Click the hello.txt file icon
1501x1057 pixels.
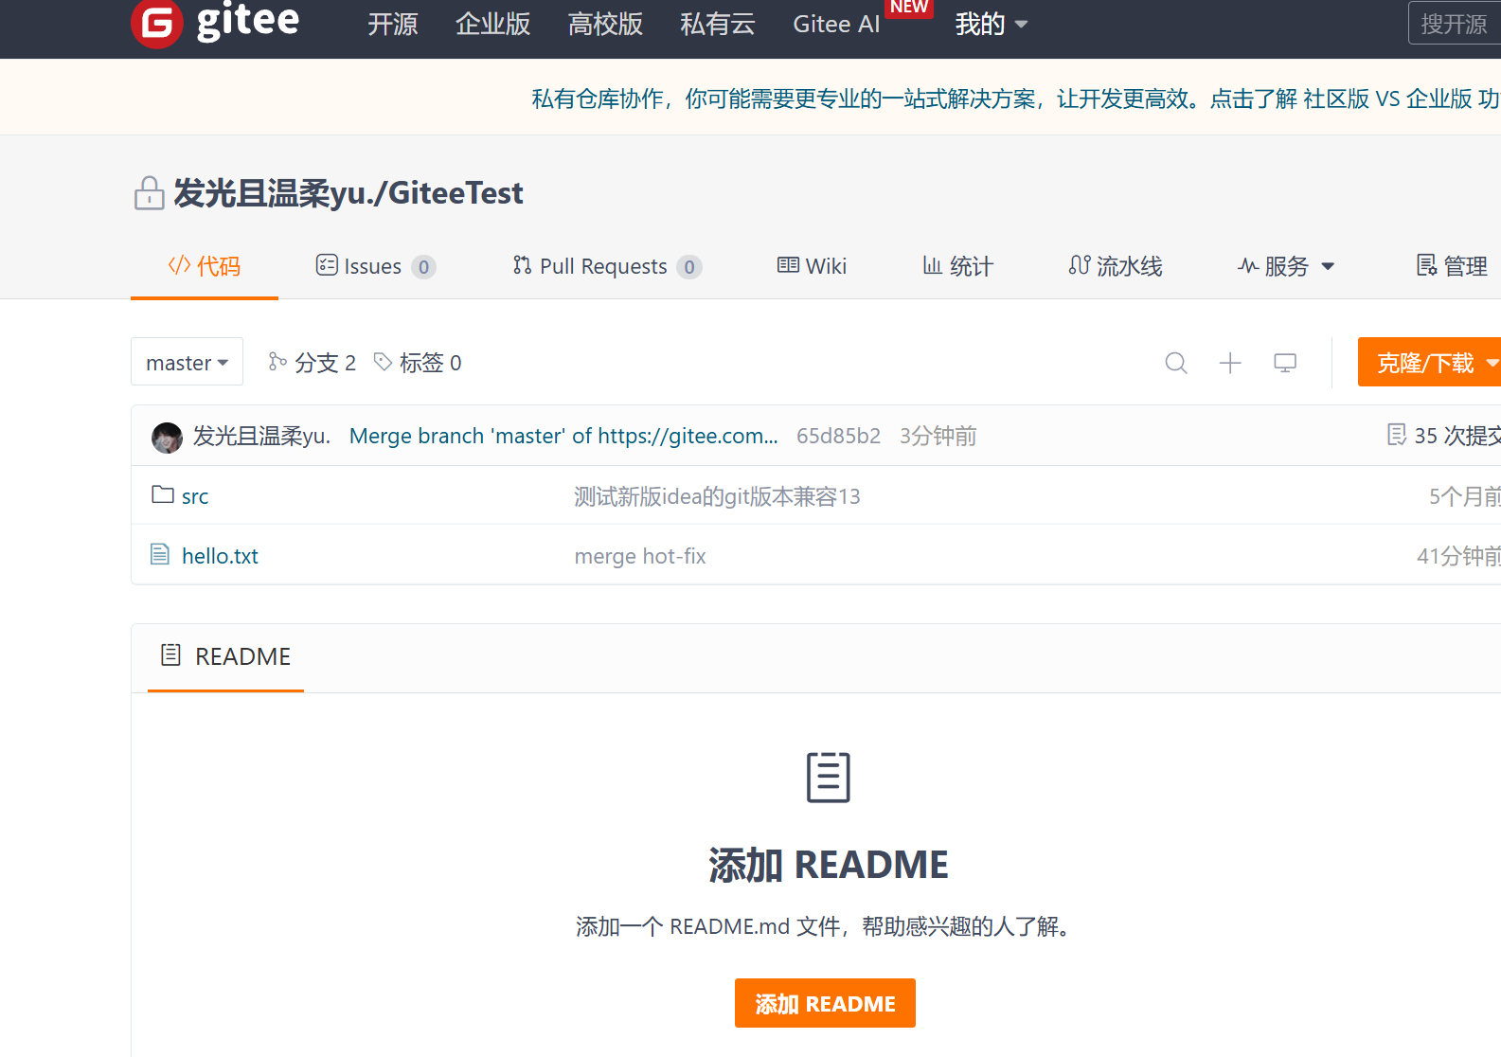click(x=160, y=554)
